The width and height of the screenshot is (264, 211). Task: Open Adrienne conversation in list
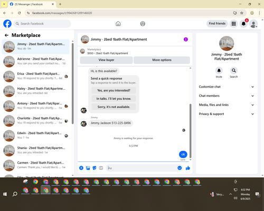(x=35, y=62)
